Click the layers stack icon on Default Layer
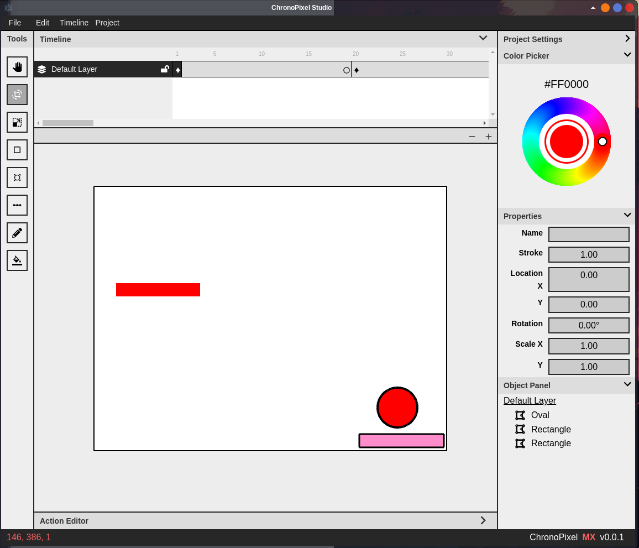The height and width of the screenshot is (548, 639). click(42, 69)
